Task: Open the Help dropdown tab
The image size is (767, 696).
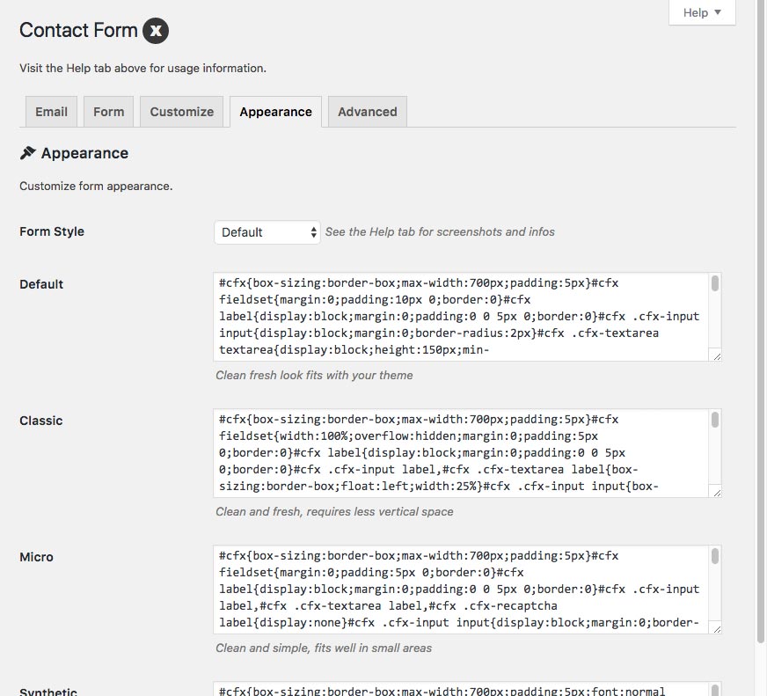Action: pos(701,13)
